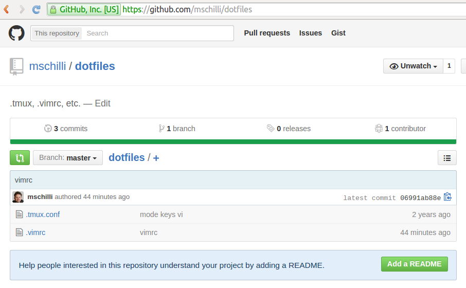Open the GitHub Octocat logo home
The width and height of the screenshot is (466, 288).
point(16,33)
